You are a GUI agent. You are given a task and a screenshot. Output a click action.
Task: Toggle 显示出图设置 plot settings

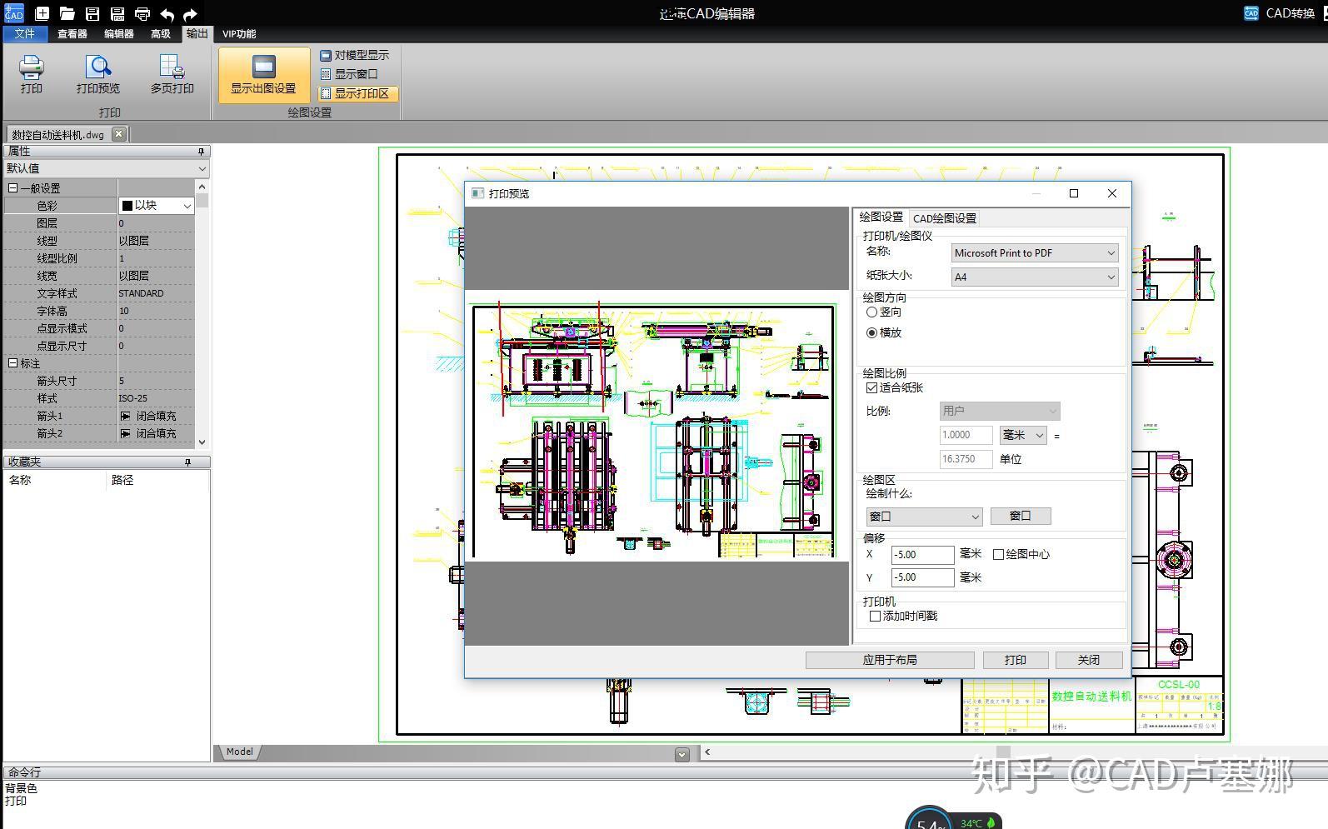click(x=263, y=74)
